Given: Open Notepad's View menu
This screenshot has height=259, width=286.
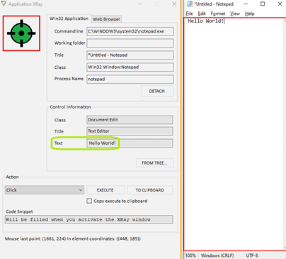Looking at the screenshot, I should (235, 13).
